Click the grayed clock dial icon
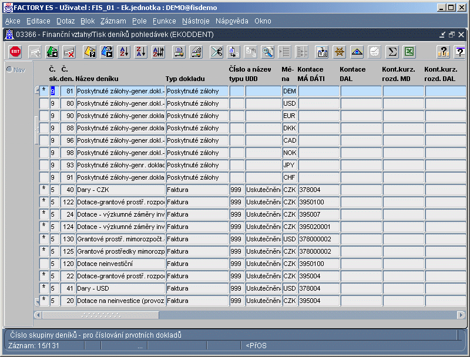 point(374,52)
